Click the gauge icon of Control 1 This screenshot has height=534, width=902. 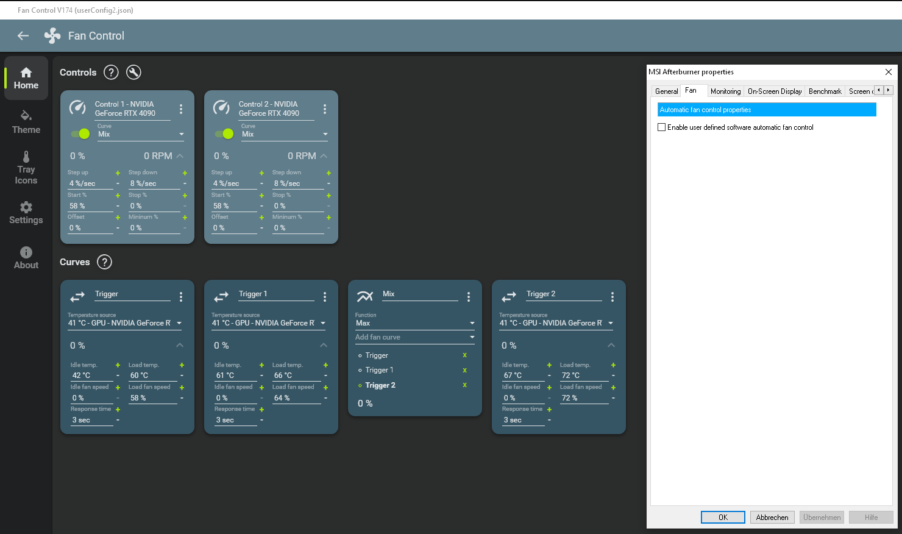point(77,108)
